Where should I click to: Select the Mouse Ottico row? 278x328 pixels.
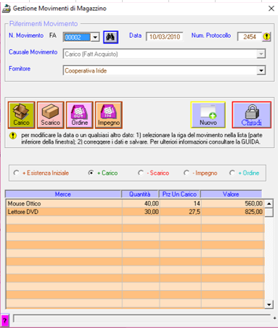[x=135, y=203]
